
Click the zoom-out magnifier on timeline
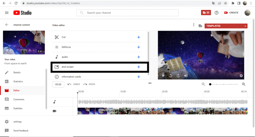click(x=203, y=84)
